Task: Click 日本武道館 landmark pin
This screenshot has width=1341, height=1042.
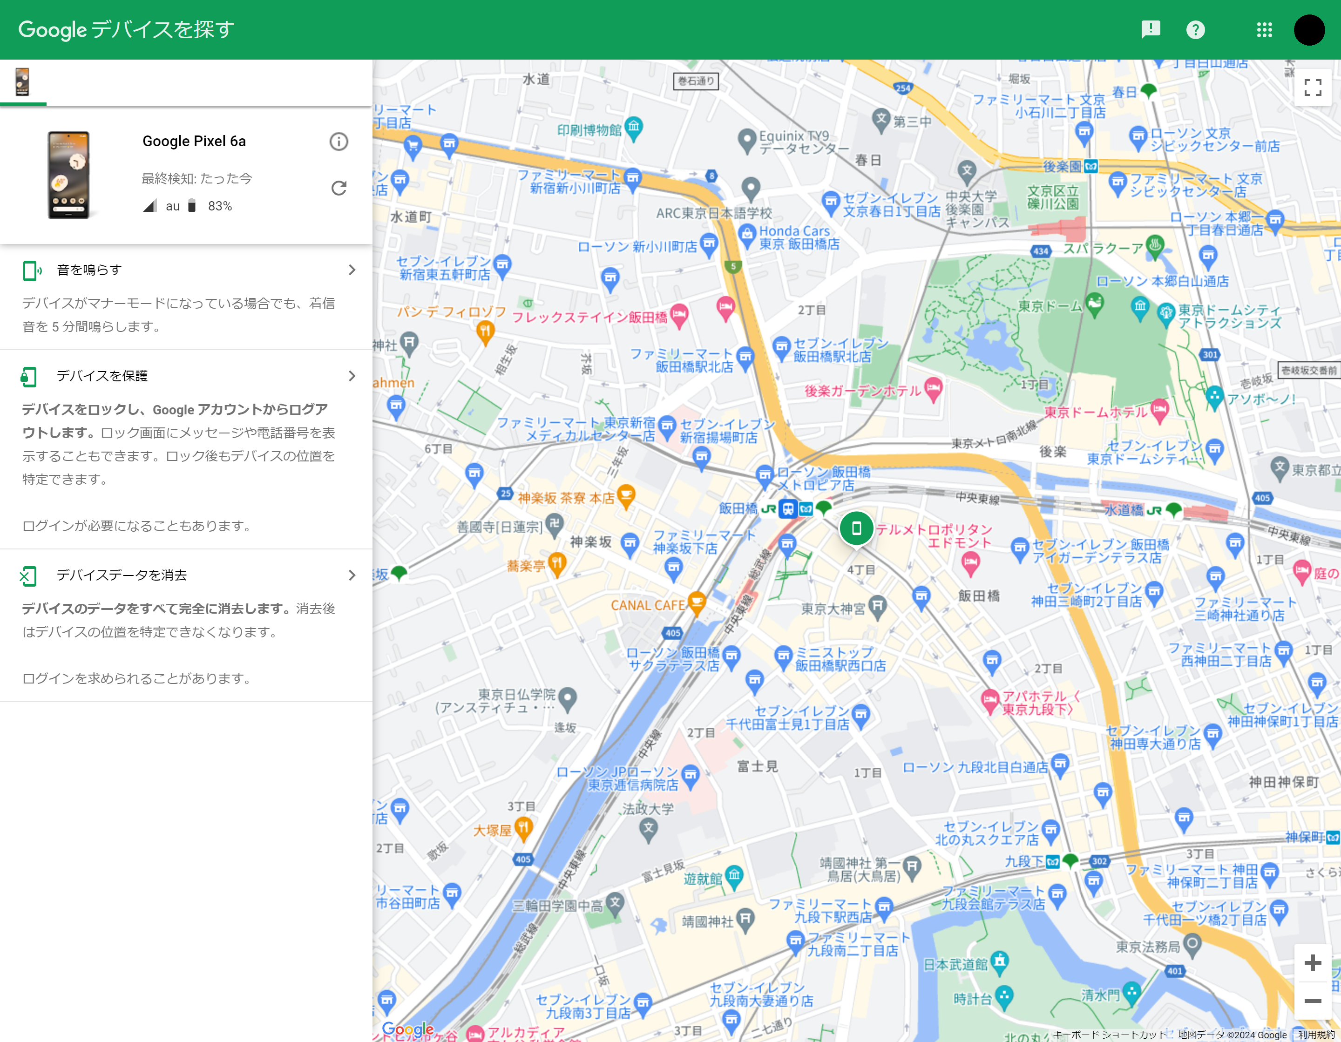Action: [999, 963]
